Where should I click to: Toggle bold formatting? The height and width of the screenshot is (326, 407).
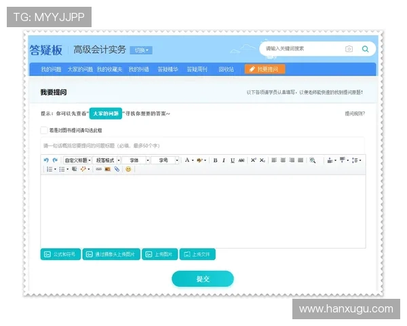coord(215,160)
